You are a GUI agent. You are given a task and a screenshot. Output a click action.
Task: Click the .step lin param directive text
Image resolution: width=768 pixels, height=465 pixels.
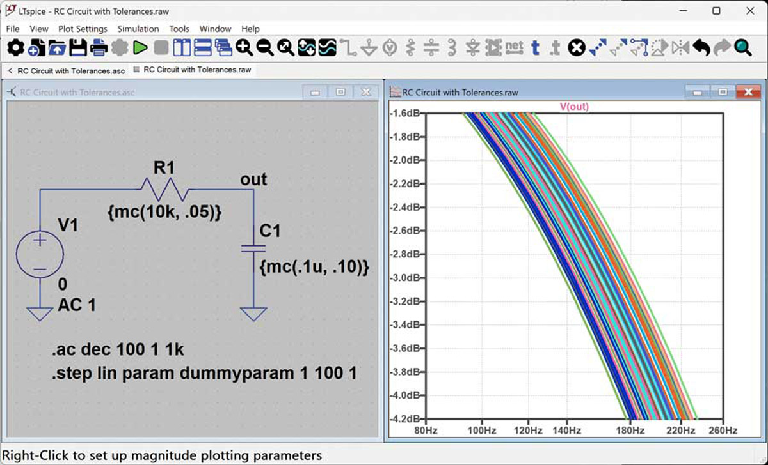tap(204, 374)
